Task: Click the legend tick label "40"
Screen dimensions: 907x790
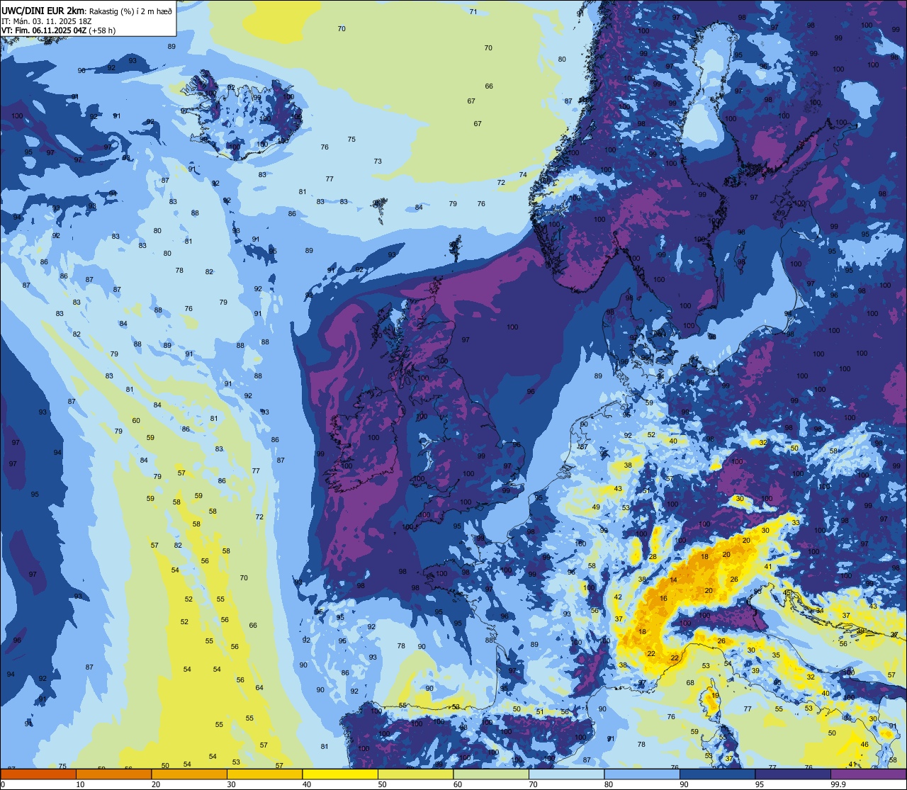Action: tap(307, 784)
